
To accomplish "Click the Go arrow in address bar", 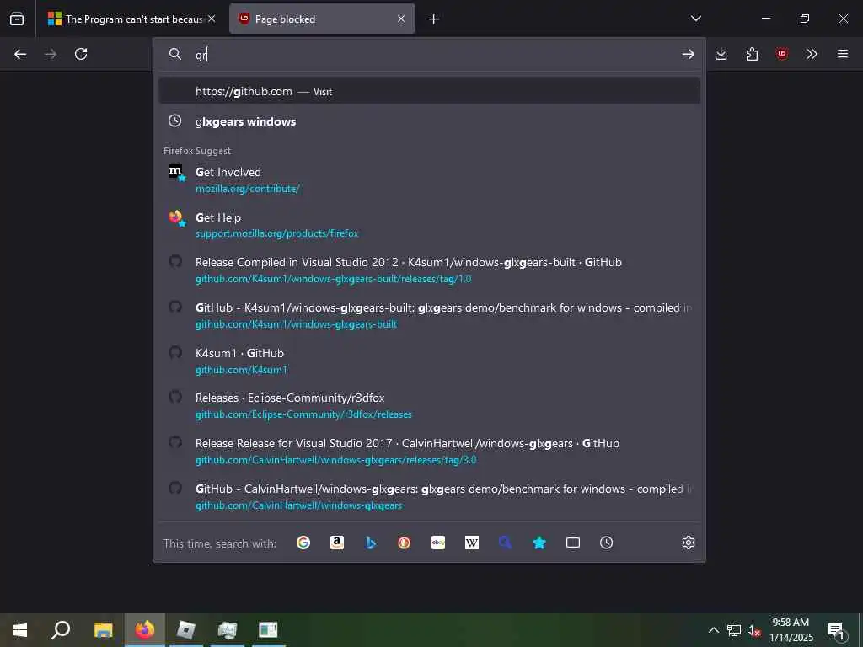I will pyautogui.click(x=688, y=54).
